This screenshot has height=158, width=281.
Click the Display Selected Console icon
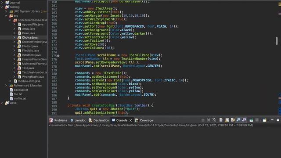257,120
